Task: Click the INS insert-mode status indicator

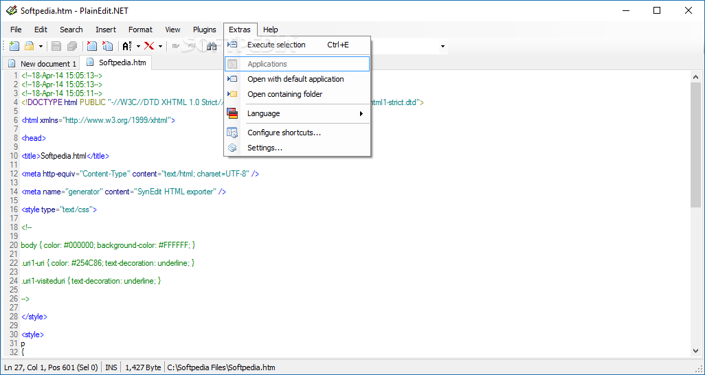Action: [111, 367]
